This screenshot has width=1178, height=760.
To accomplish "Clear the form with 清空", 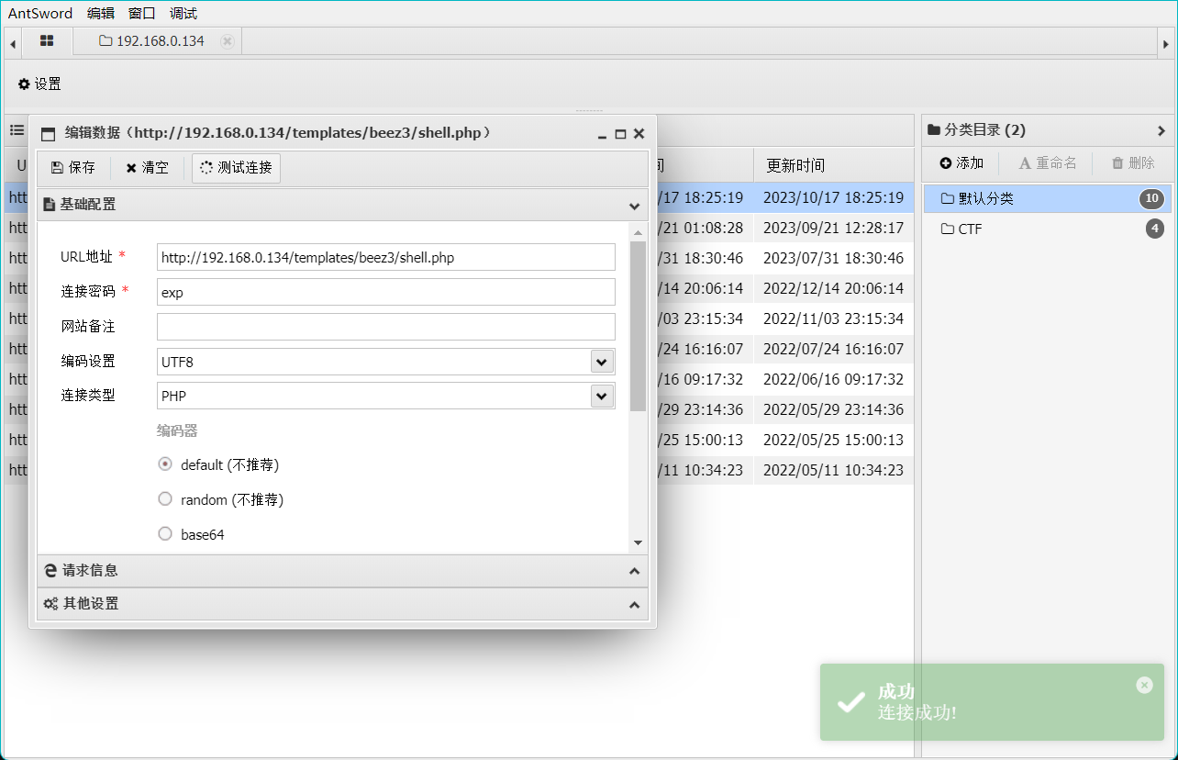I will [148, 168].
